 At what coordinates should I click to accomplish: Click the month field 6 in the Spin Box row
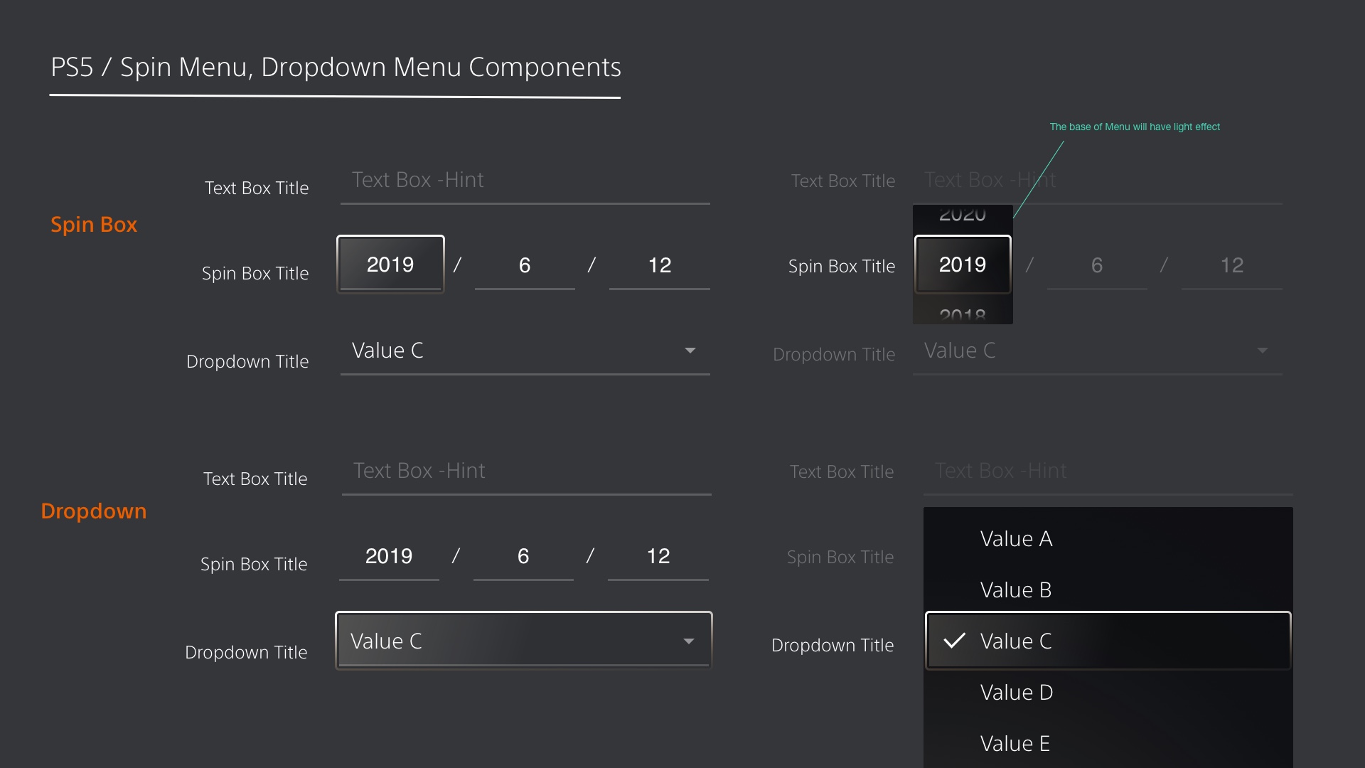click(x=525, y=265)
